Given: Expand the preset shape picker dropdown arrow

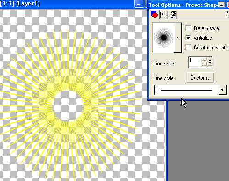Looking at the screenshot, I should click(x=177, y=37).
